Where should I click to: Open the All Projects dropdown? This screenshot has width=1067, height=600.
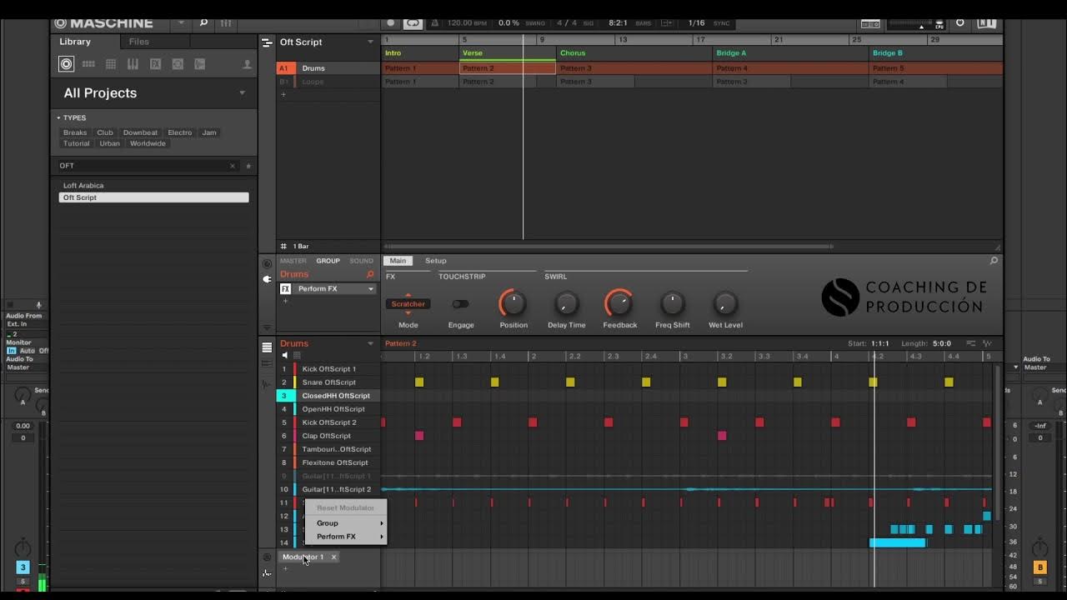pyautogui.click(x=243, y=93)
